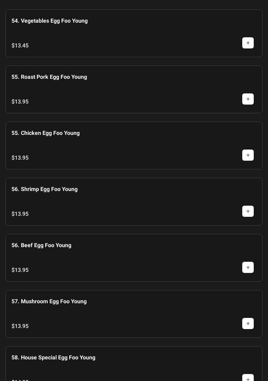
Task: Open Chicken Egg Foo Young item details
Action: tap(46, 133)
